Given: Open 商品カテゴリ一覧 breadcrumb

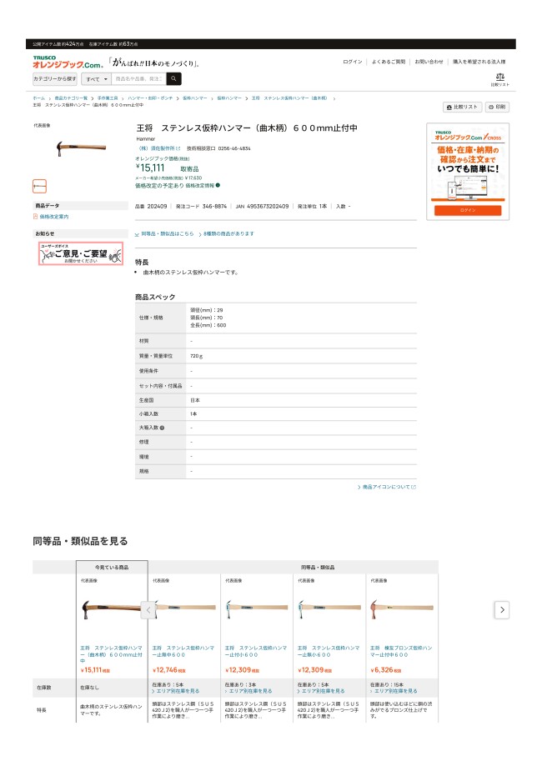Looking at the screenshot, I should click(x=71, y=98).
